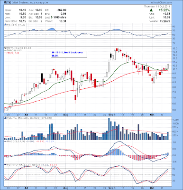Image resolution: width=183 pixels, height=190 pixels.
Task: Click the P/E value -267.00
Action: 62,10
